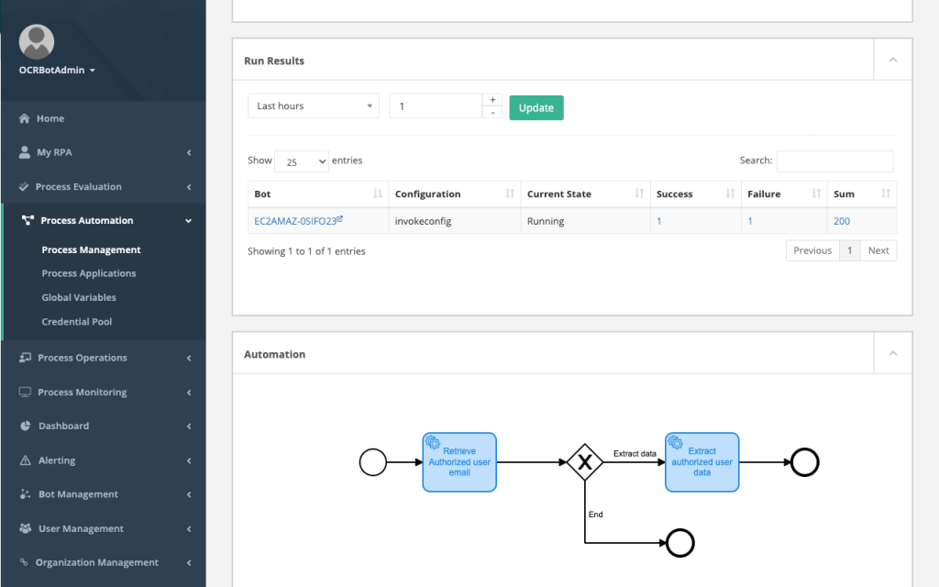Click the Sum value 200 link

pyautogui.click(x=842, y=221)
